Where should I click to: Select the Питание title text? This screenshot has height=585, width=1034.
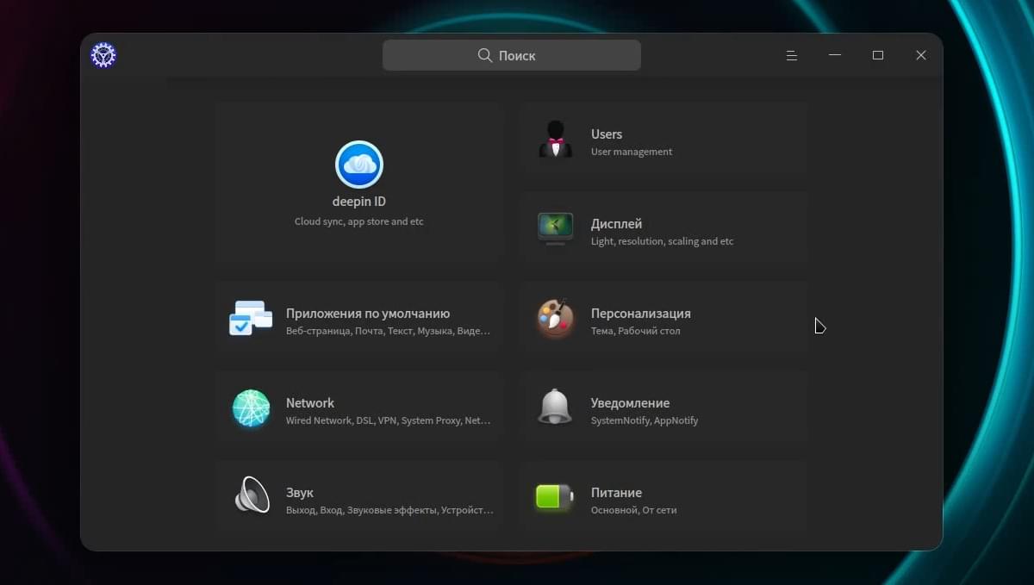[x=616, y=493]
